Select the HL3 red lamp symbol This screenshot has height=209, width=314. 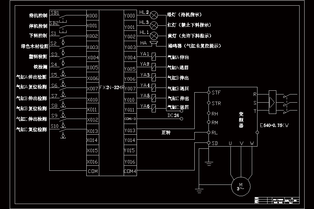point(154,25)
